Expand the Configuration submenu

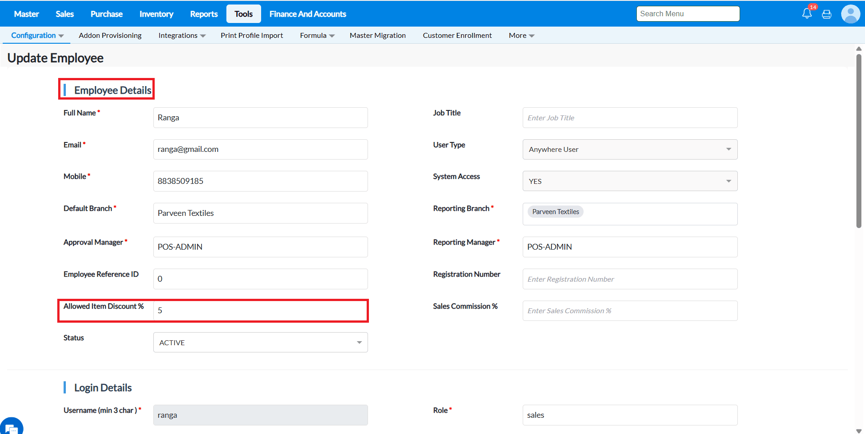click(37, 35)
